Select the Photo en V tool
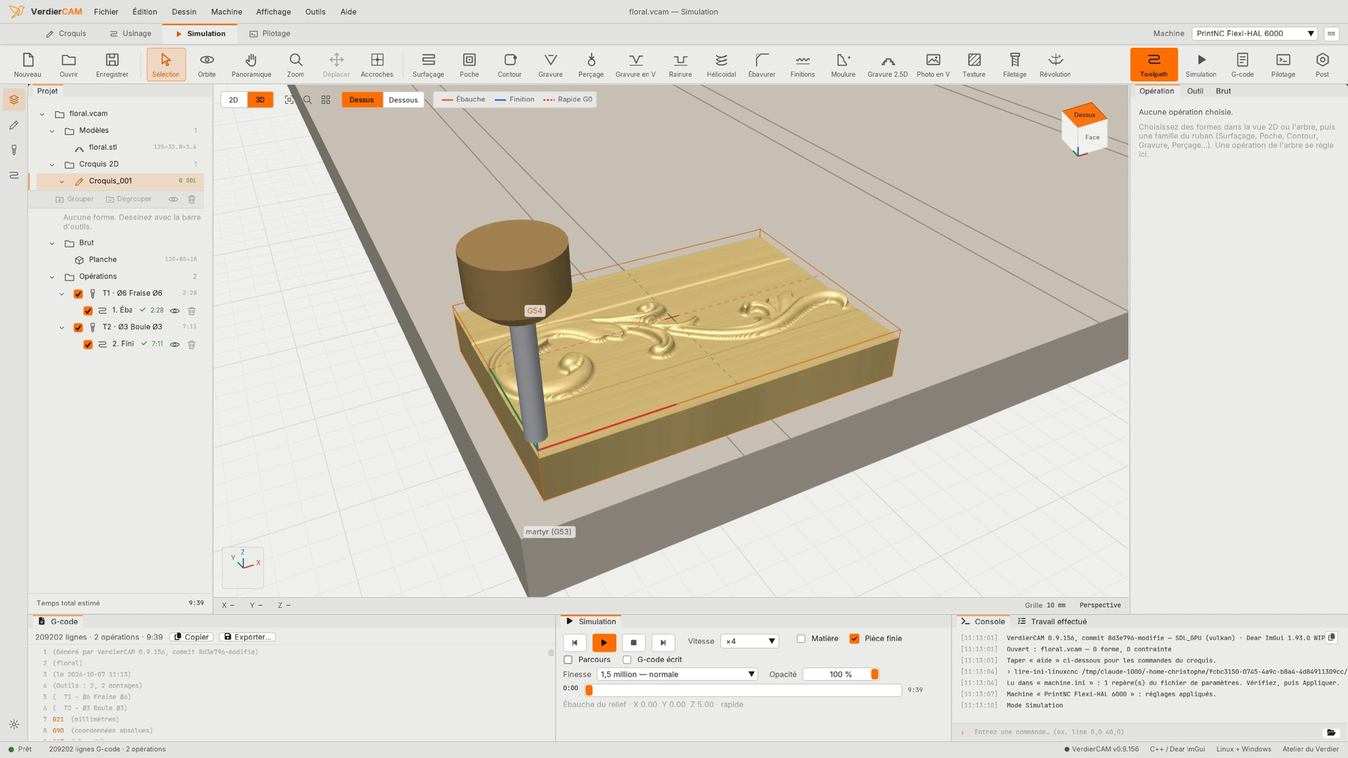1348x758 pixels. [x=933, y=65]
